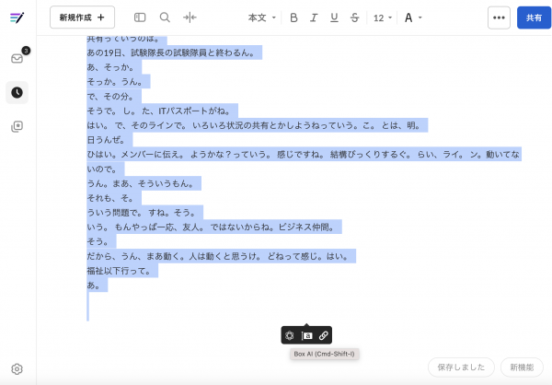Click the blue 共有 share button
The height and width of the screenshot is (385, 552).
pyautogui.click(x=534, y=17)
